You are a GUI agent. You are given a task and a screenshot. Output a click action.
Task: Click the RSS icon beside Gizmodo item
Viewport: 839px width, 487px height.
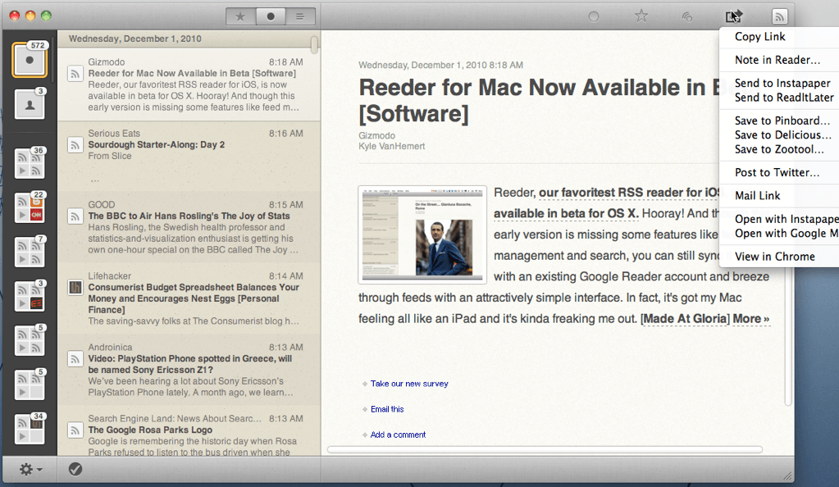tap(75, 74)
